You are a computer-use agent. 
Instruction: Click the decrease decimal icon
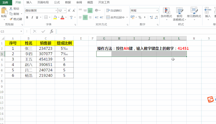tap(156, 17)
